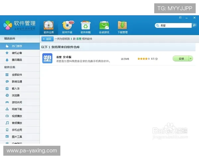Click the cloud icon inside search box

pyautogui.click(x=158, y=26)
